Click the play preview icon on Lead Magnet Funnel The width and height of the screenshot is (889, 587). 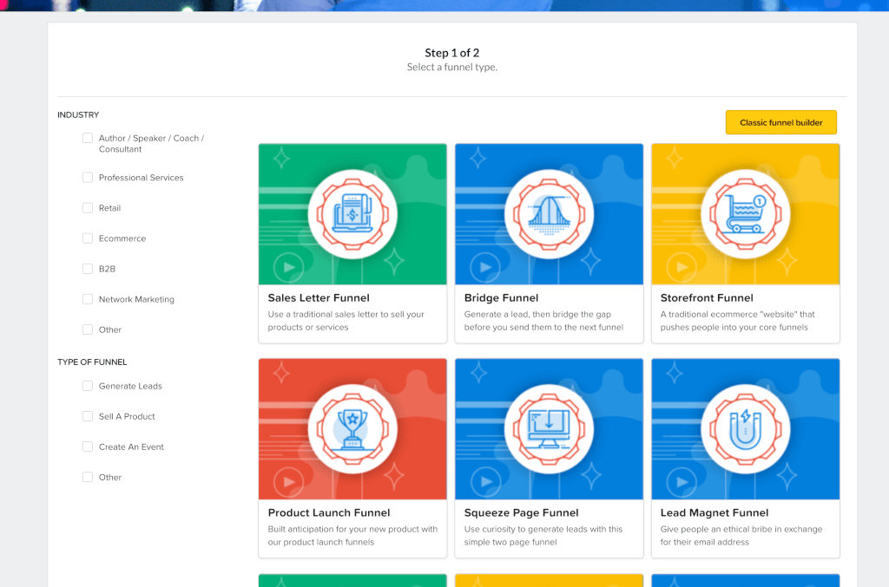[x=680, y=482]
